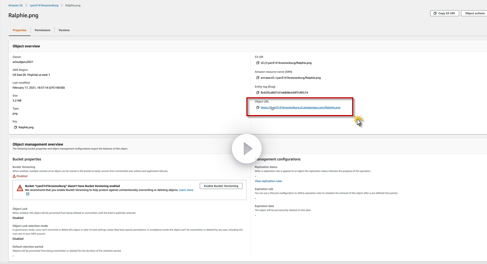The image size is (487, 264).
Task: Select the ARN text arn:aws:s3:::ryan3141kroonenburg/Ralphie.png
Action: (x=291, y=78)
